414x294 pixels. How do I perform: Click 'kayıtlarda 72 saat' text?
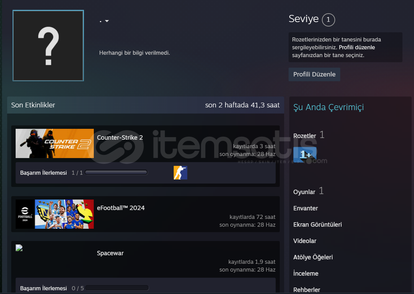coord(253,217)
